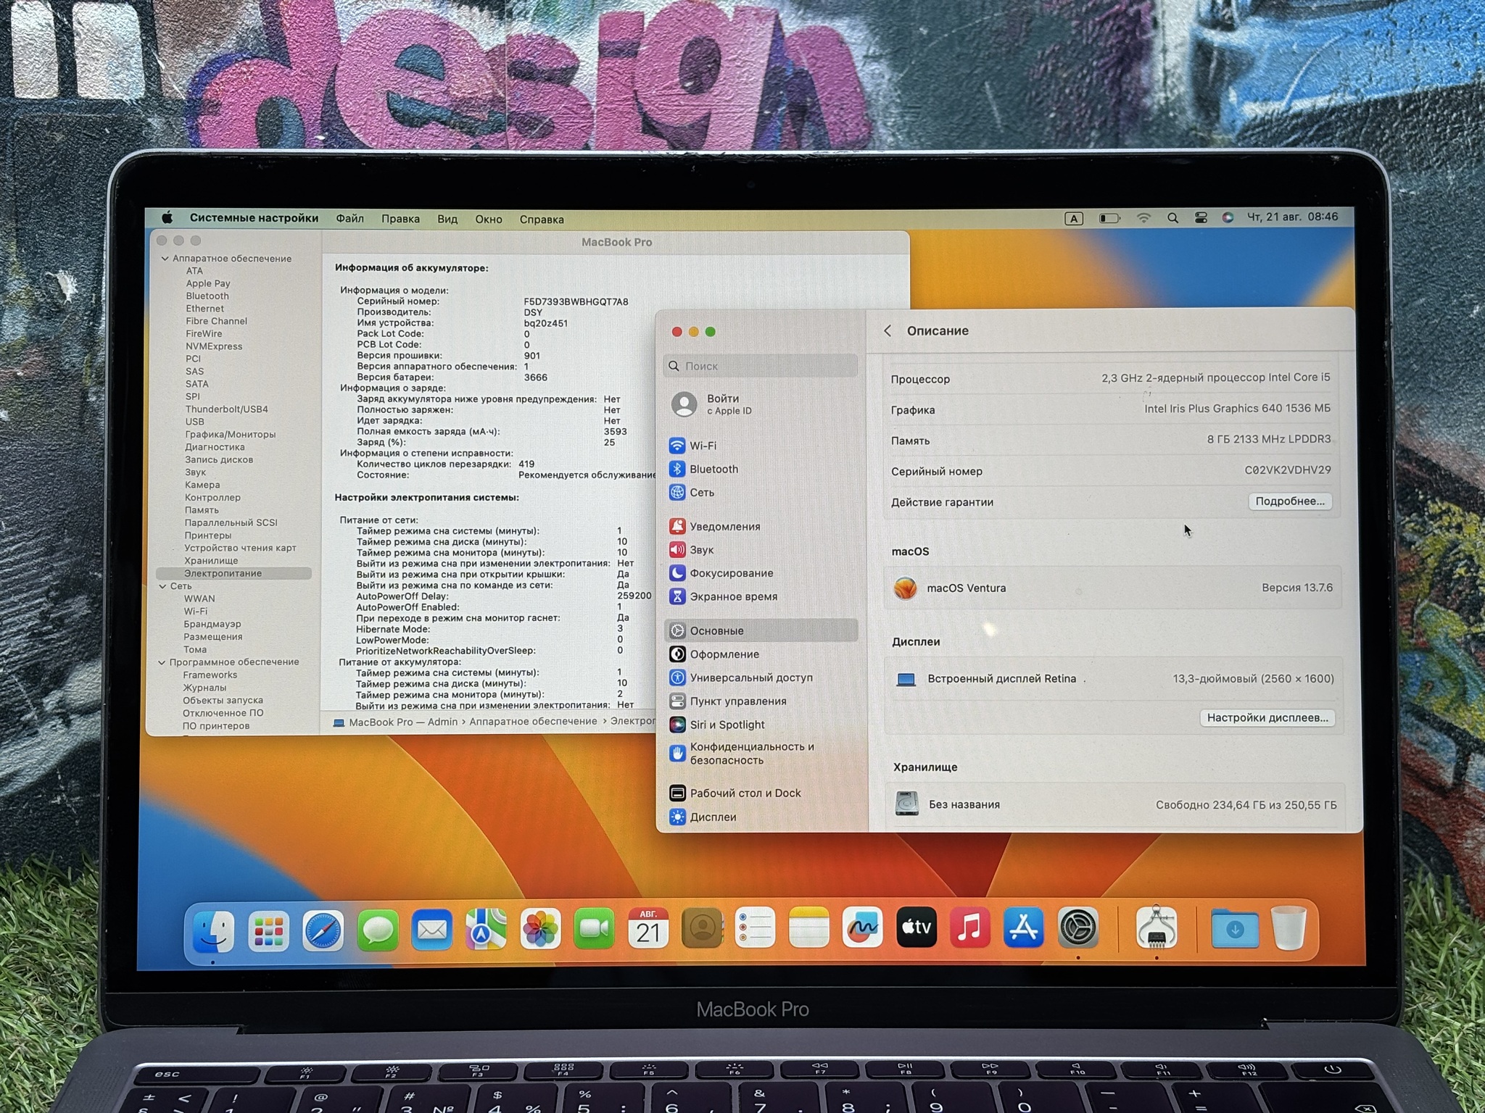Open Freeform app in Dock

(x=862, y=927)
